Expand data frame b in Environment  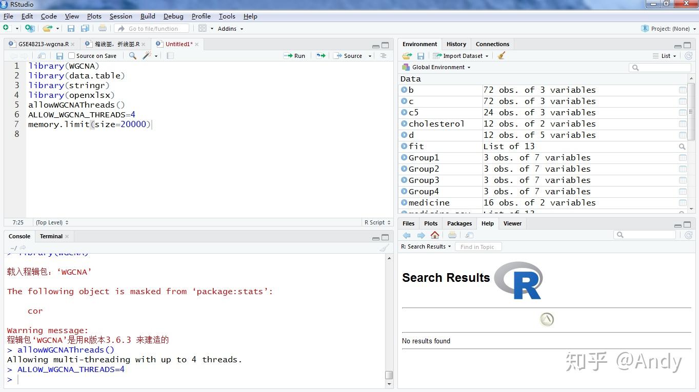point(404,90)
